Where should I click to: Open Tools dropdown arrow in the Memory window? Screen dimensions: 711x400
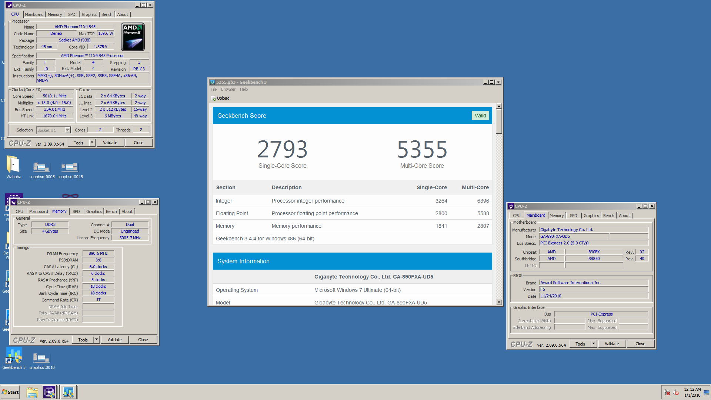pyautogui.click(x=96, y=340)
